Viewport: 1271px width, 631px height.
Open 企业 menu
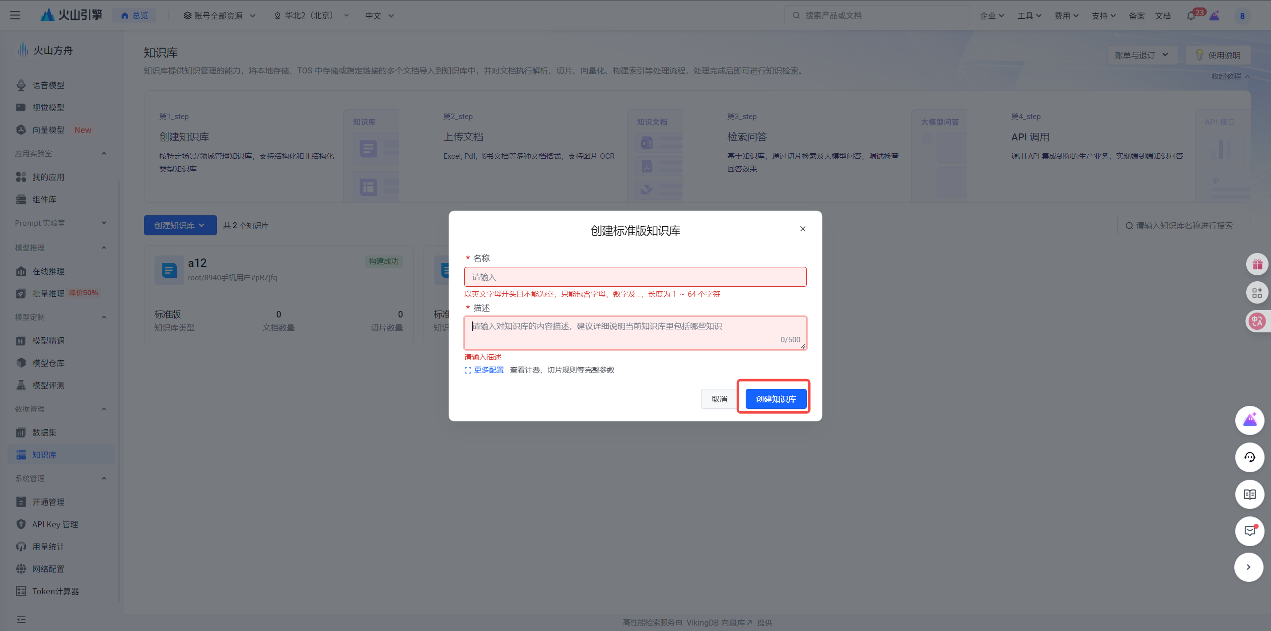(x=991, y=16)
